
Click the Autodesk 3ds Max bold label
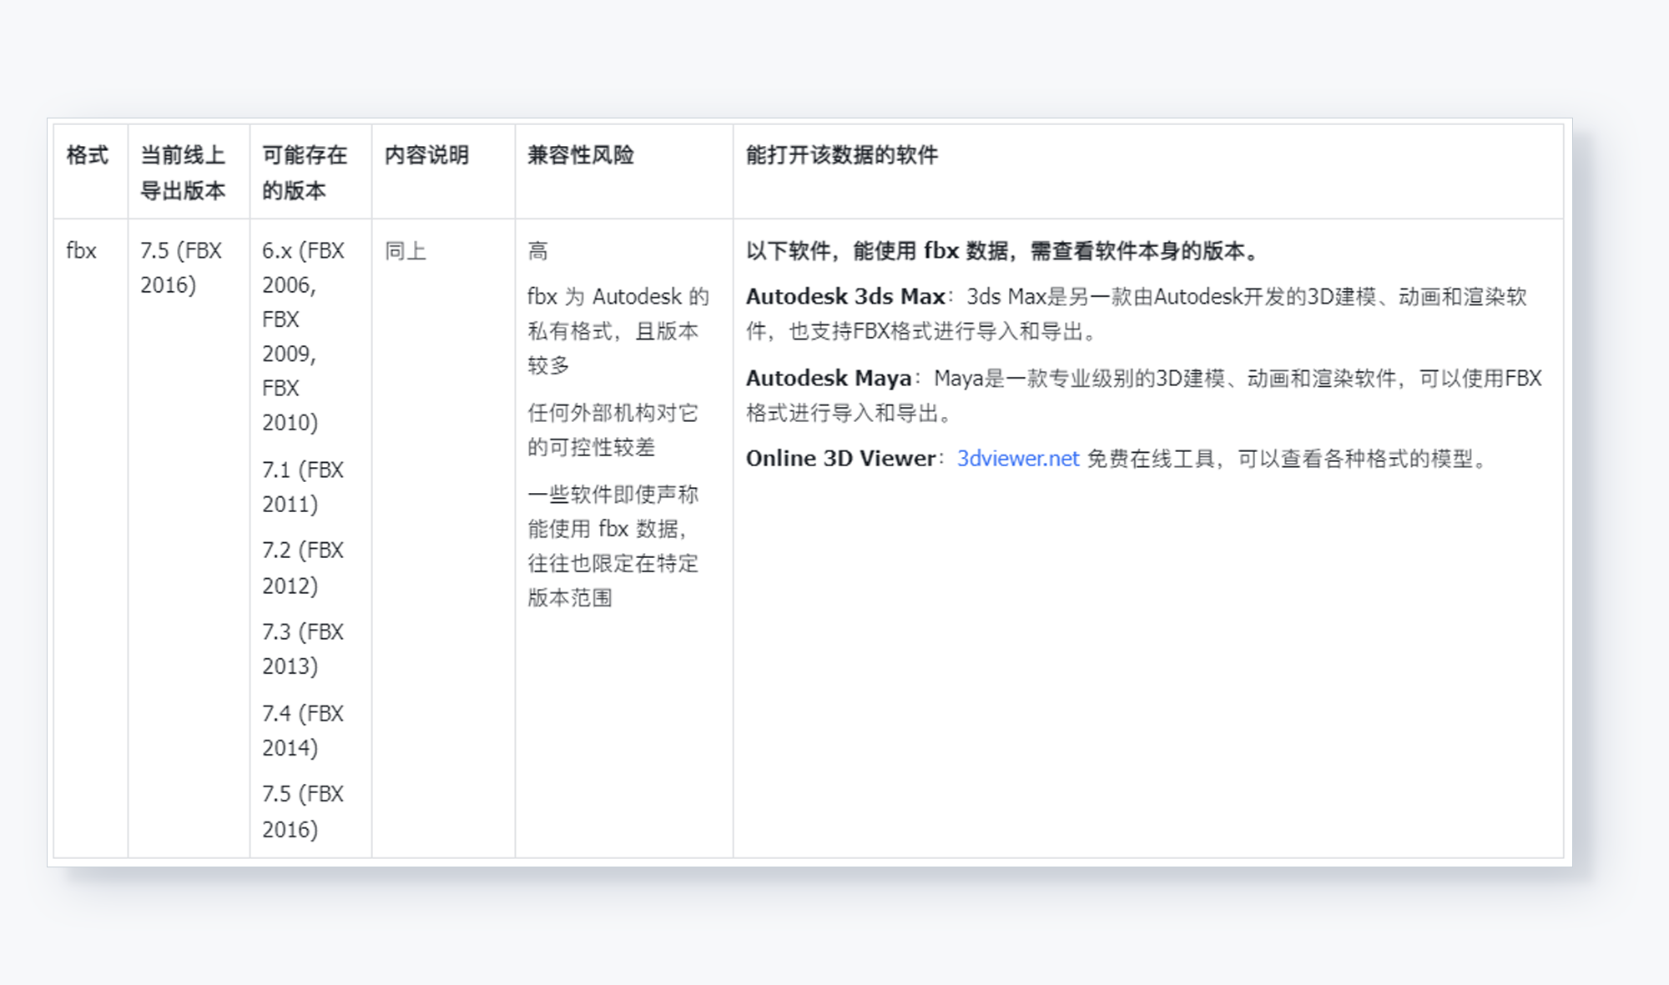[x=845, y=297]
